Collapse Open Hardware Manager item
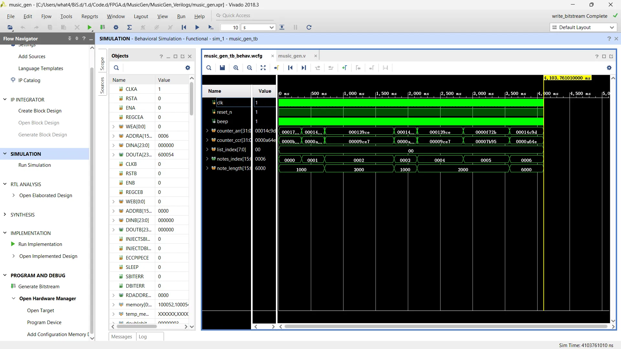 click(x=13, y=298)
